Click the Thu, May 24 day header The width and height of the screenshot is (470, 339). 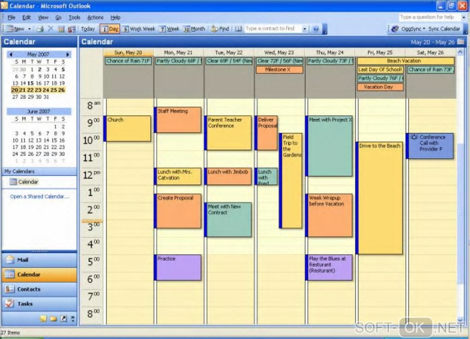(330, 53)
